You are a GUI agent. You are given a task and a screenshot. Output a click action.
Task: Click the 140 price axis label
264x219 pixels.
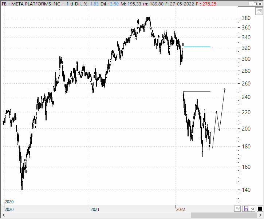tap(246, 190)
